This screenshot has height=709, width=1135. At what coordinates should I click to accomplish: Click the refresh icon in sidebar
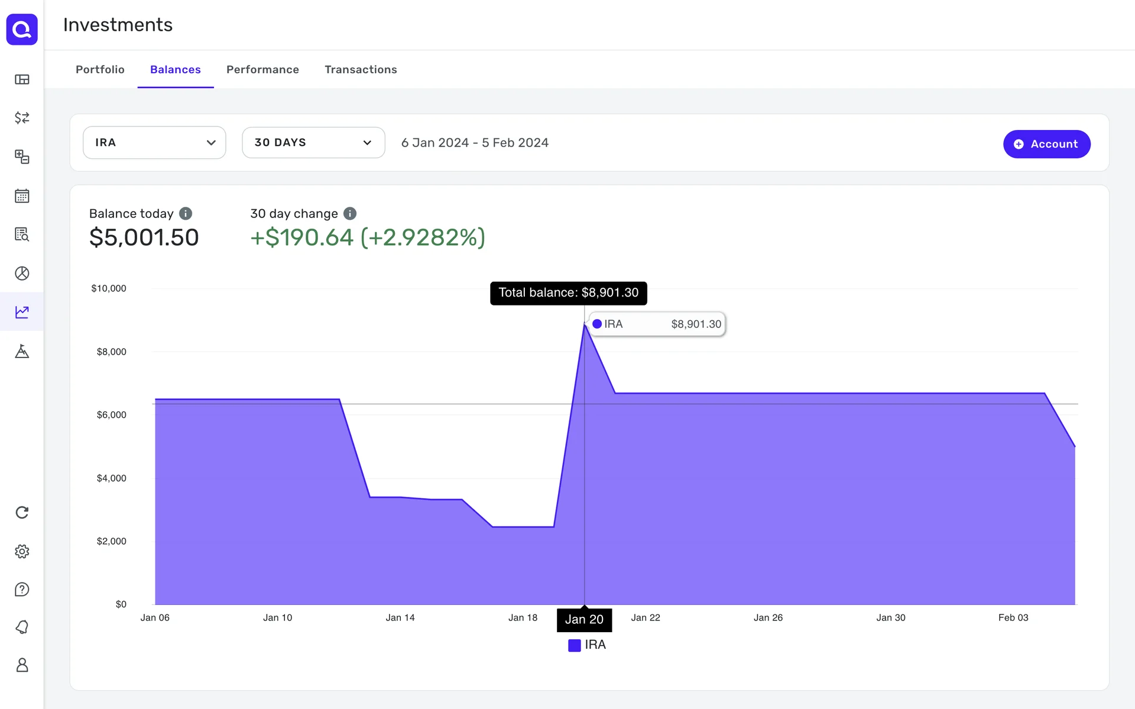click(x=22, y=512)
